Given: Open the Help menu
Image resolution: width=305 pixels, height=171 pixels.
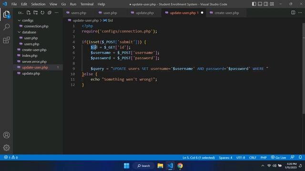Looking at the screenshot, I should pyautogui.click(x=101, y=4).
